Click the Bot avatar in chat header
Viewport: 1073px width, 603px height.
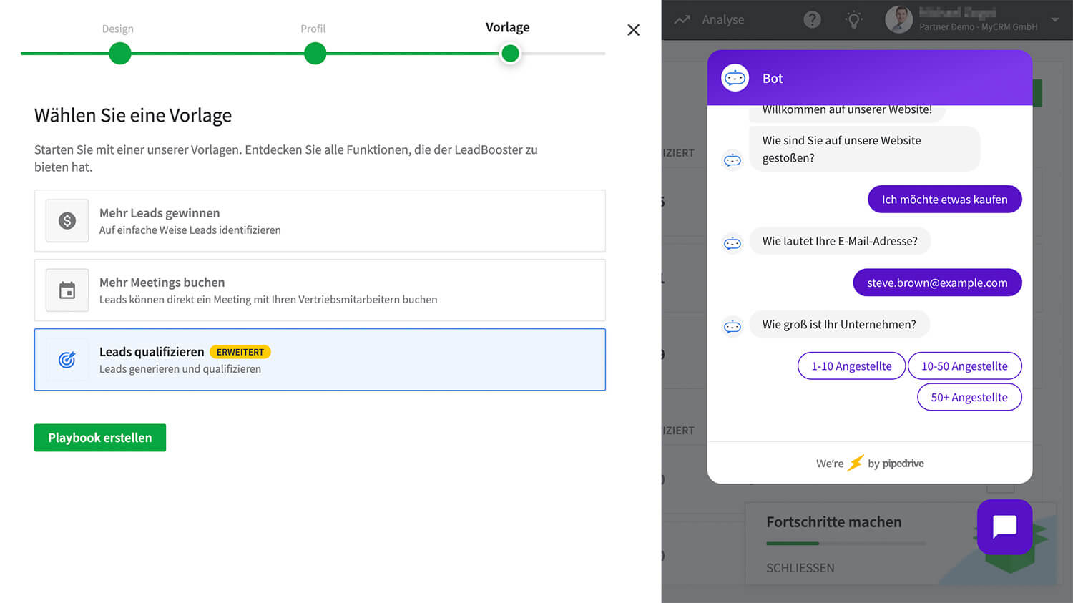point(735,78)
